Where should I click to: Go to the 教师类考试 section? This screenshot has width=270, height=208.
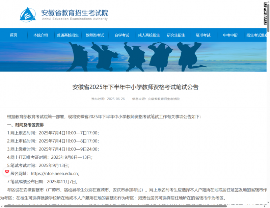(x=95, y=35)
